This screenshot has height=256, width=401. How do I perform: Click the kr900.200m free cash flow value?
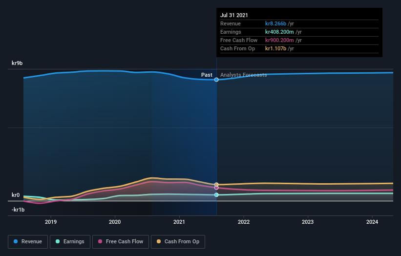coord(279,40)
